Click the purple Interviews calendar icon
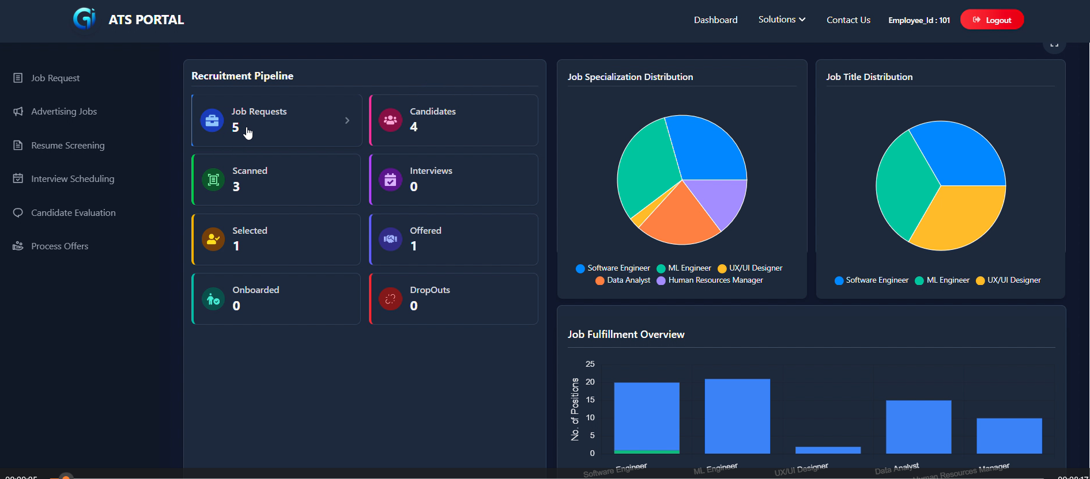Viewport: 1090px width, 479px height. 390,180
